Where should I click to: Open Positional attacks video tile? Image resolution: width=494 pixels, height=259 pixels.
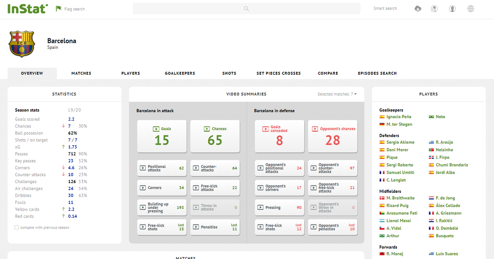pyautogui.click(x=162, y=168)
